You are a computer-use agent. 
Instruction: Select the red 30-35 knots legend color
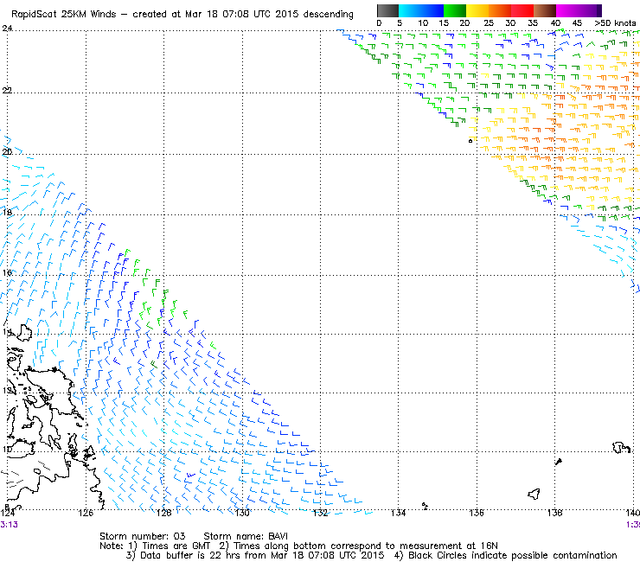click(x=522, y=10)
